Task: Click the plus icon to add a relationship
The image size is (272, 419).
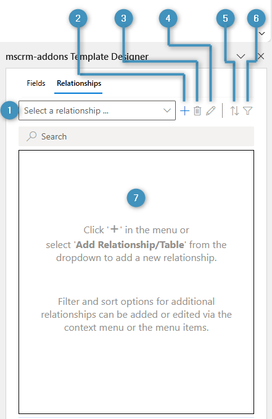Action: coord(184,110)
